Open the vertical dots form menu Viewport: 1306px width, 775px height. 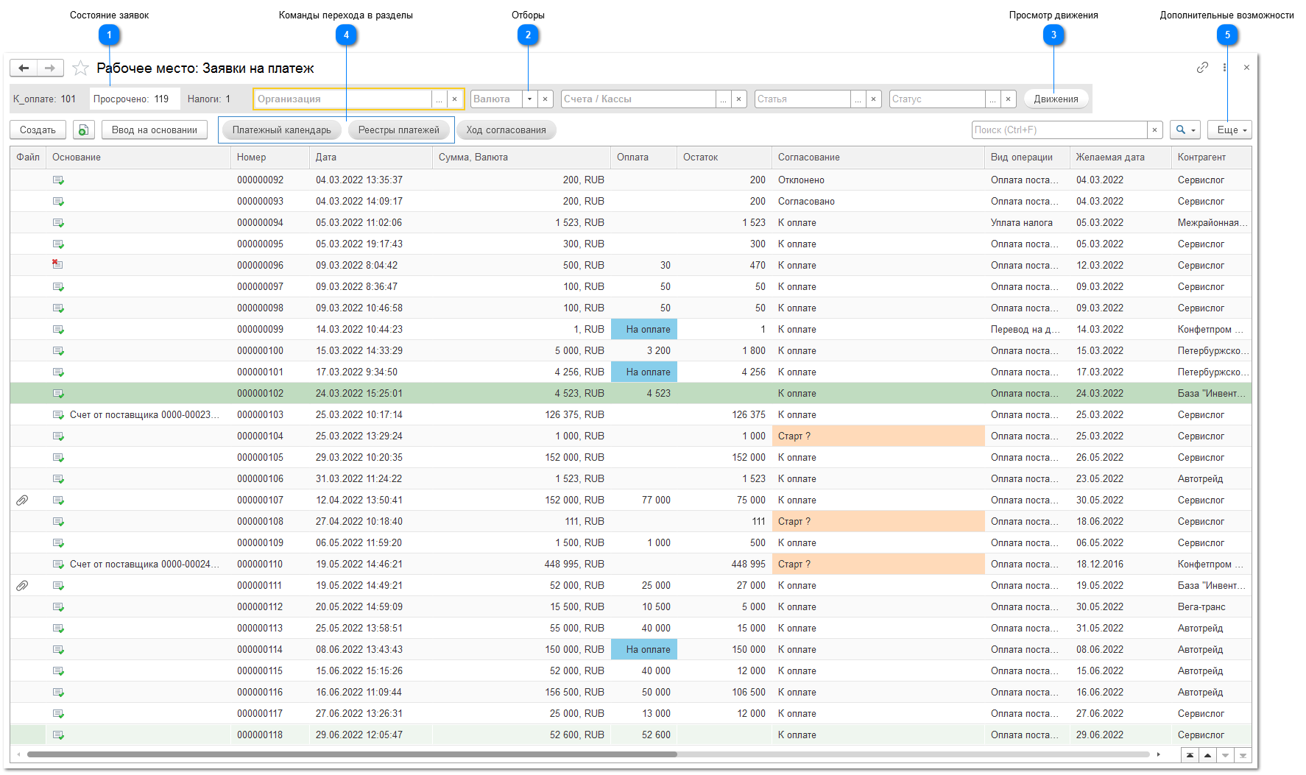[x=1224, y=68]
